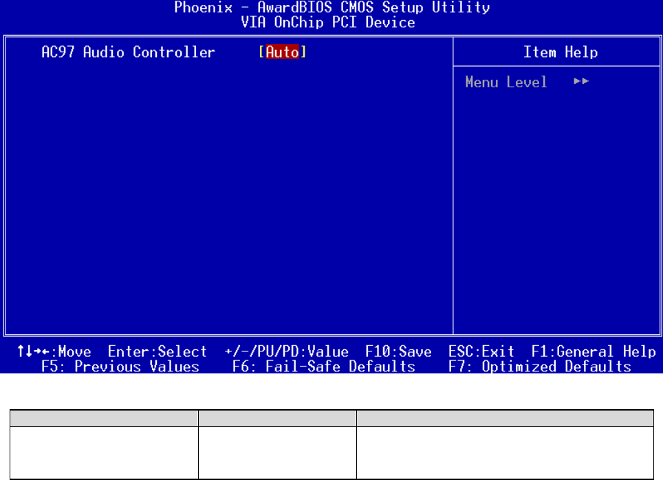Click the F10:Save hint
Image resolution: width=663 pixels, height=480 pixels.
[398, 351]
